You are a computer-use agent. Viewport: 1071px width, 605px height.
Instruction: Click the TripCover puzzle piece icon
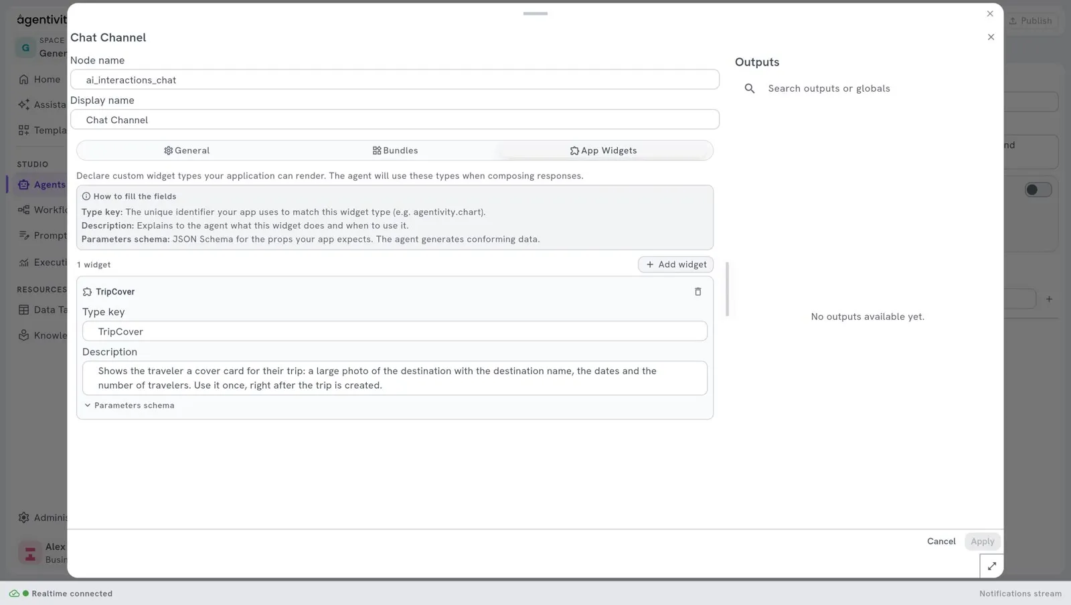(87, 292)
